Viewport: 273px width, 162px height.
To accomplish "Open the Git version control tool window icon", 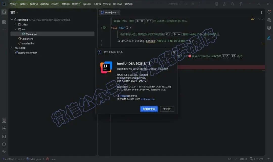I will coord(4,152).
